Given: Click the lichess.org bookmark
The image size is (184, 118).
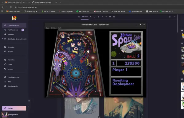Looking at the screenshot, I should coord(31,11).
